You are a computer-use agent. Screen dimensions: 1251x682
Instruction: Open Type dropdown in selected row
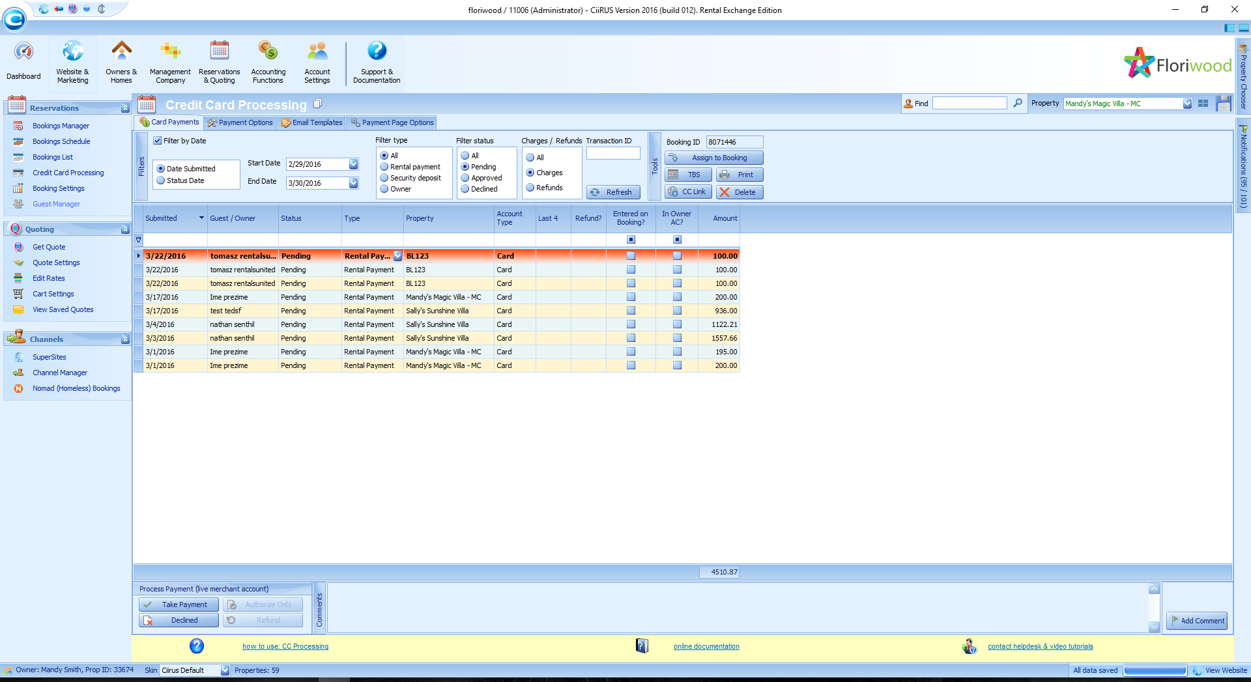[397, 256]
